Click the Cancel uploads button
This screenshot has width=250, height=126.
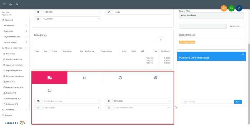click(x=187, y=42)
